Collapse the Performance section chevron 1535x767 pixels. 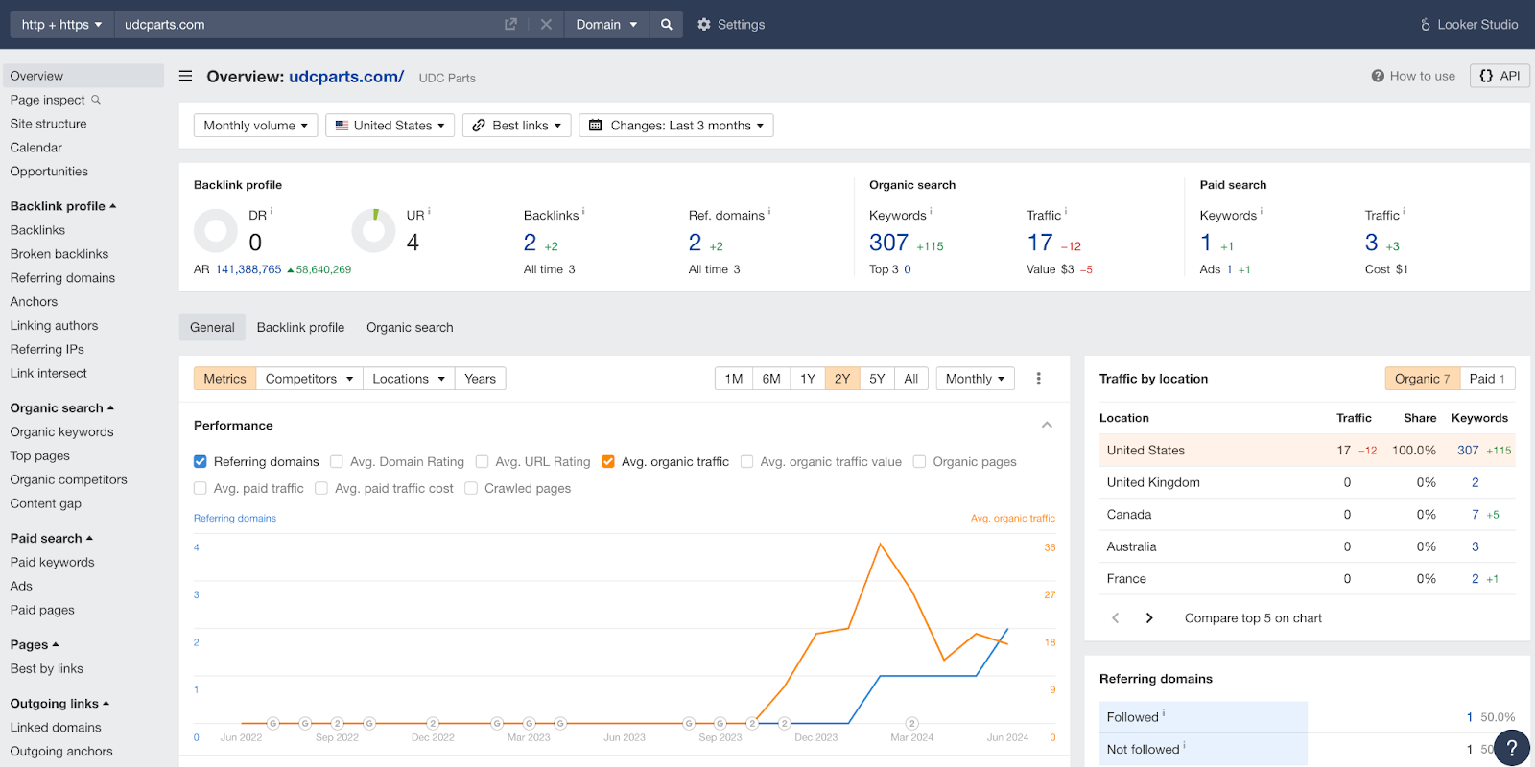coord(1047,426)
